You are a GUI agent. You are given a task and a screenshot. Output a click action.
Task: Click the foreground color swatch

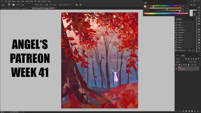tap(145, 7)
